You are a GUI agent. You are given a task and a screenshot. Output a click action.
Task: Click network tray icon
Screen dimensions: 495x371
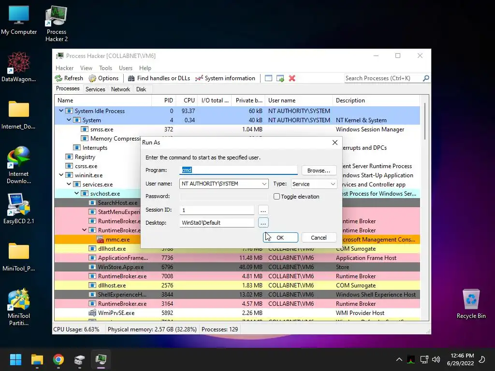click(x=424, y=359)
